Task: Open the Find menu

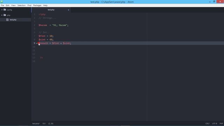Action: coord(29,6)
